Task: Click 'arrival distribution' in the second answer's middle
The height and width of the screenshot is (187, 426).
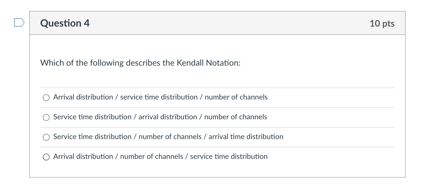Action: coord(168,117)
